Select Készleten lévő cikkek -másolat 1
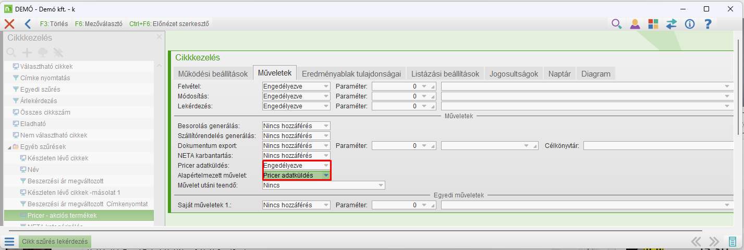This screenshot has width=744, height=250. click(74, 193)
